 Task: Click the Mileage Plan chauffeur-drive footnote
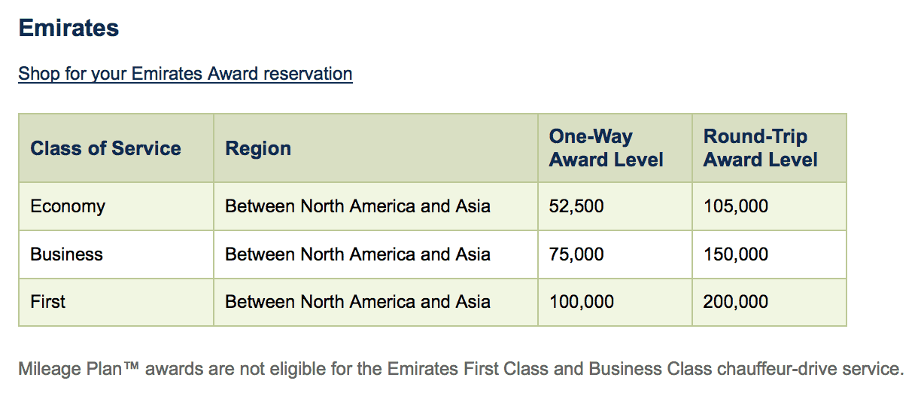tap(460, 369)
